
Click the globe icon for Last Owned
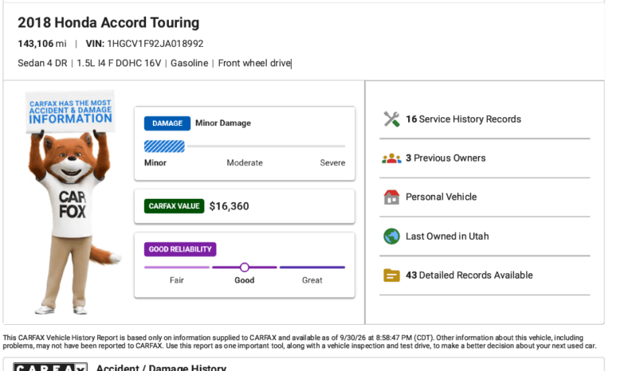[x=391, y=236]
